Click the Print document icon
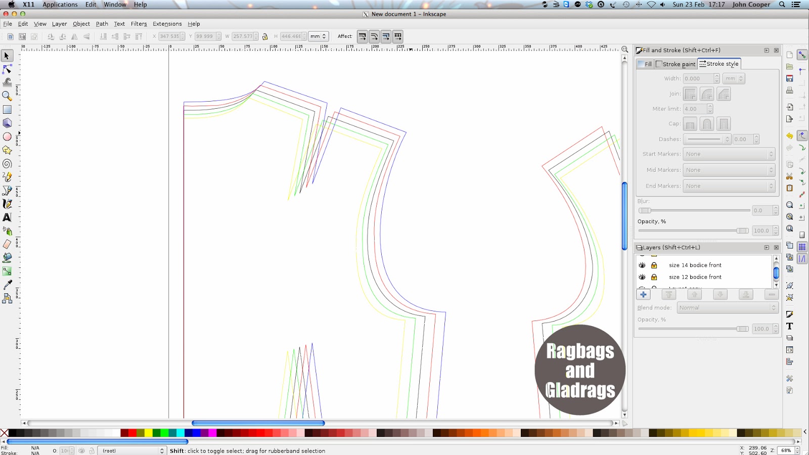The height and width of the screenshot is (455, 809). (x=790, y=90)
